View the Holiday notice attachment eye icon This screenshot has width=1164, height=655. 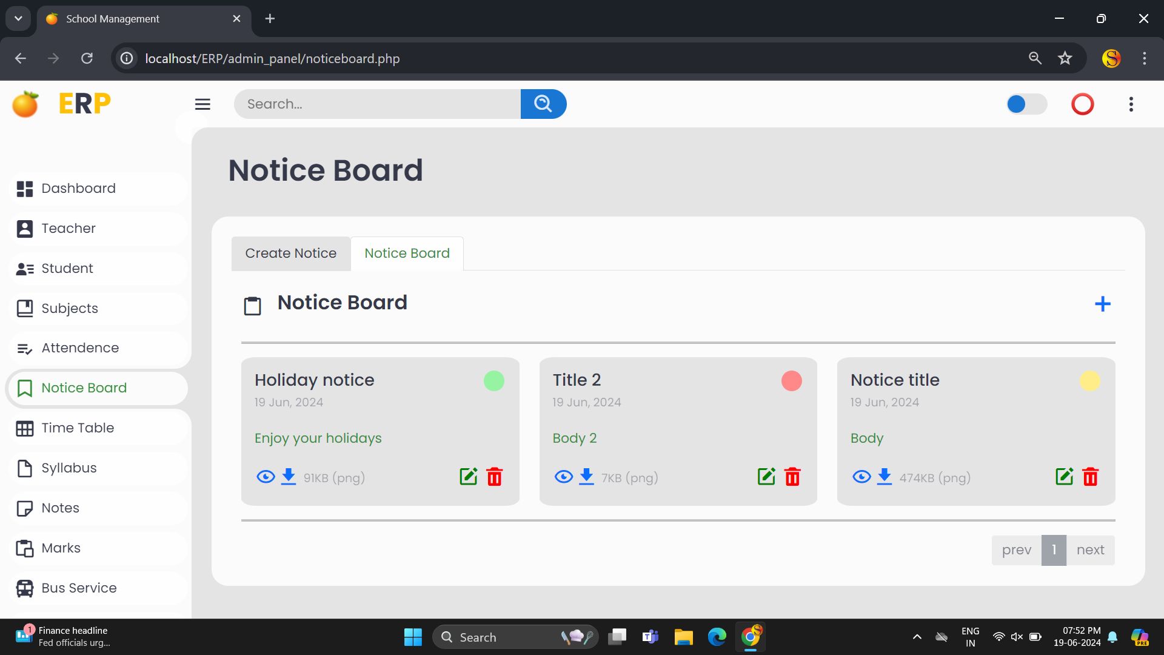coord(266,477)
